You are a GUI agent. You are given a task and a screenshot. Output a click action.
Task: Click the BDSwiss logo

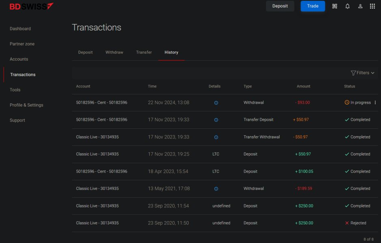[x=31, y=6]
